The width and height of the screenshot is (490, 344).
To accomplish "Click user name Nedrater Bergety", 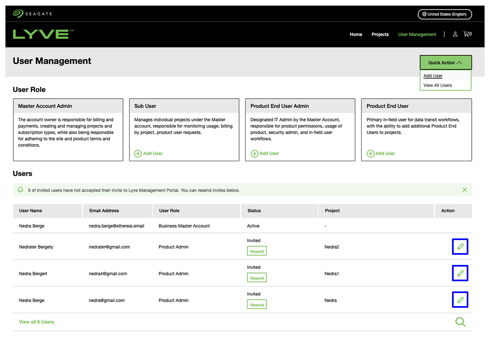I will [x=36, y=247].
